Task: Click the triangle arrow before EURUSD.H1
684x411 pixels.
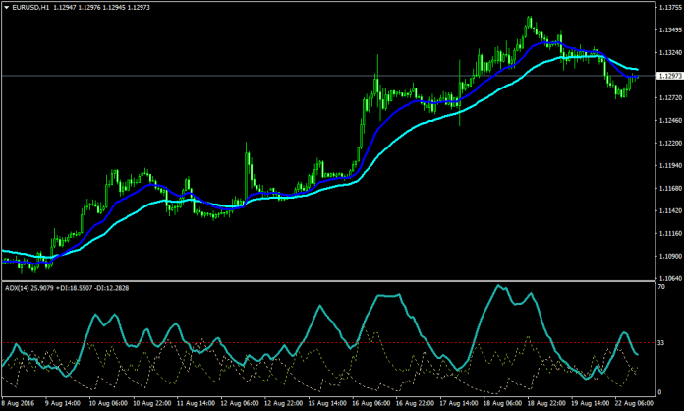Action: tap(6, 7)
